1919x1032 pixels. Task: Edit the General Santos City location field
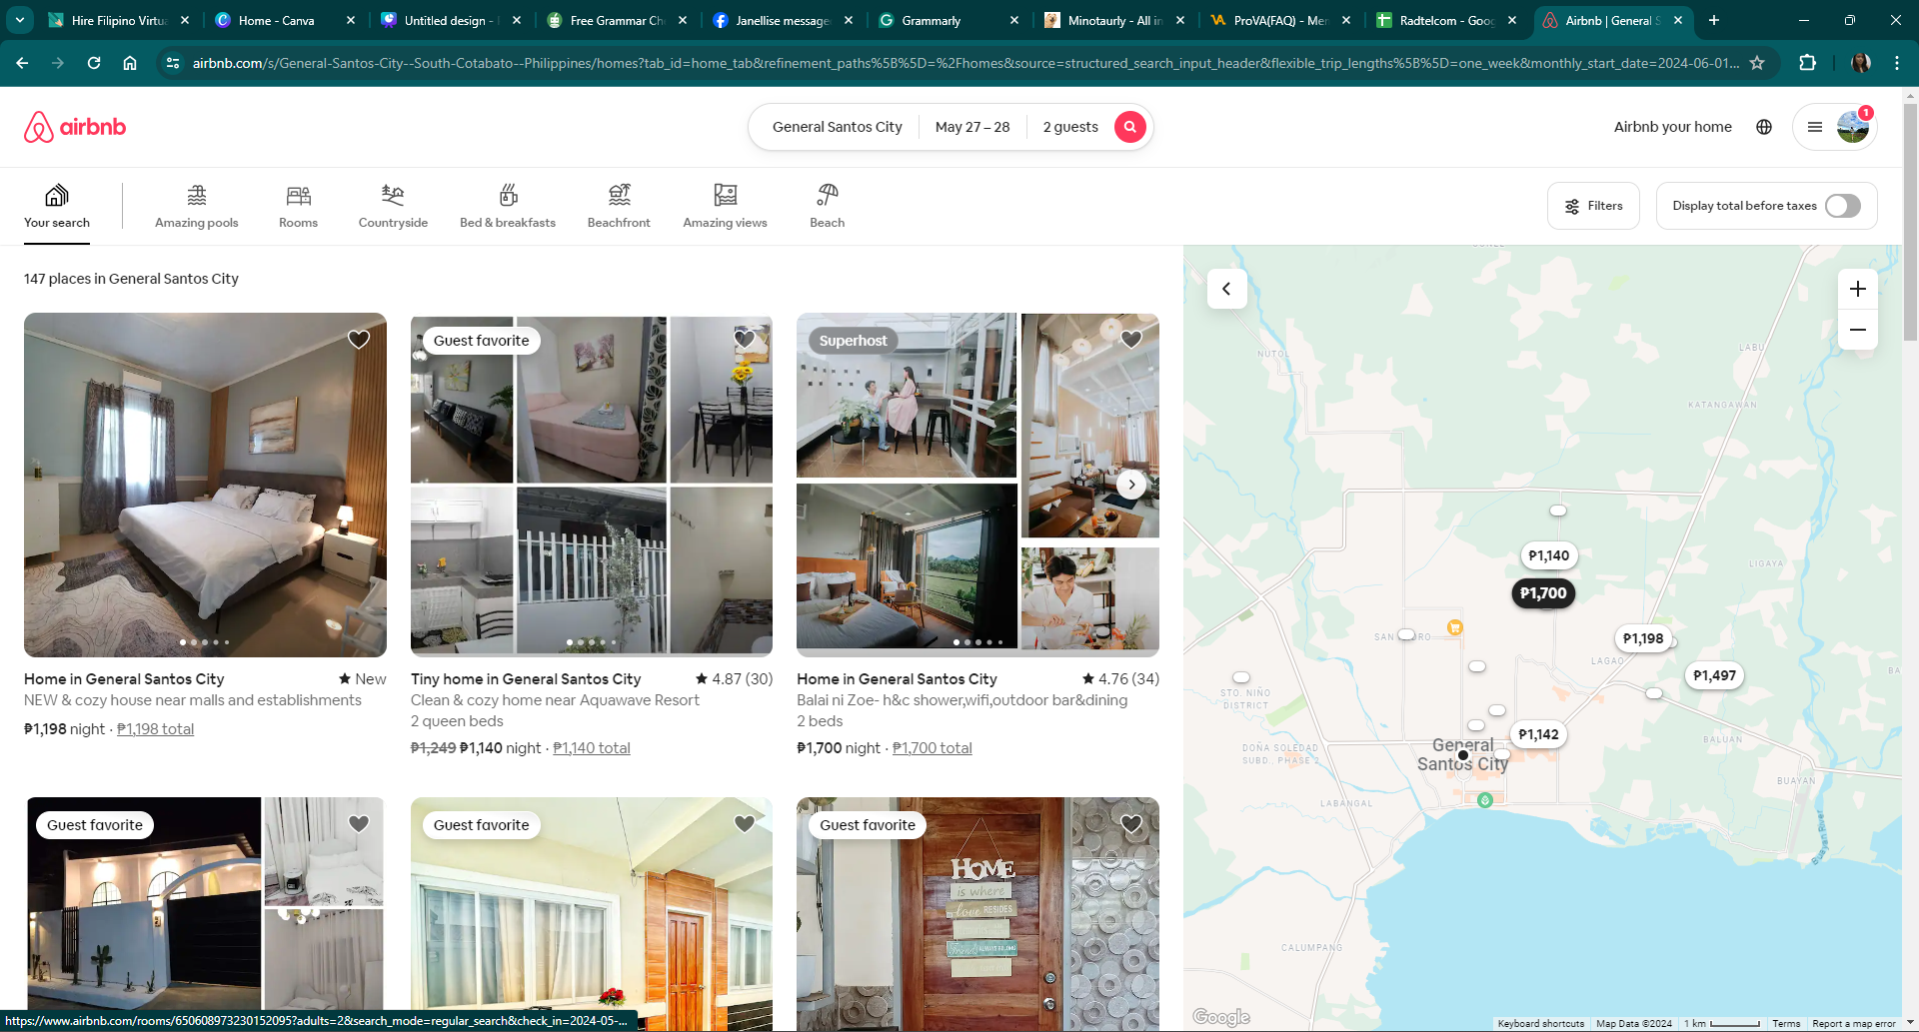[x=838, y=127]
